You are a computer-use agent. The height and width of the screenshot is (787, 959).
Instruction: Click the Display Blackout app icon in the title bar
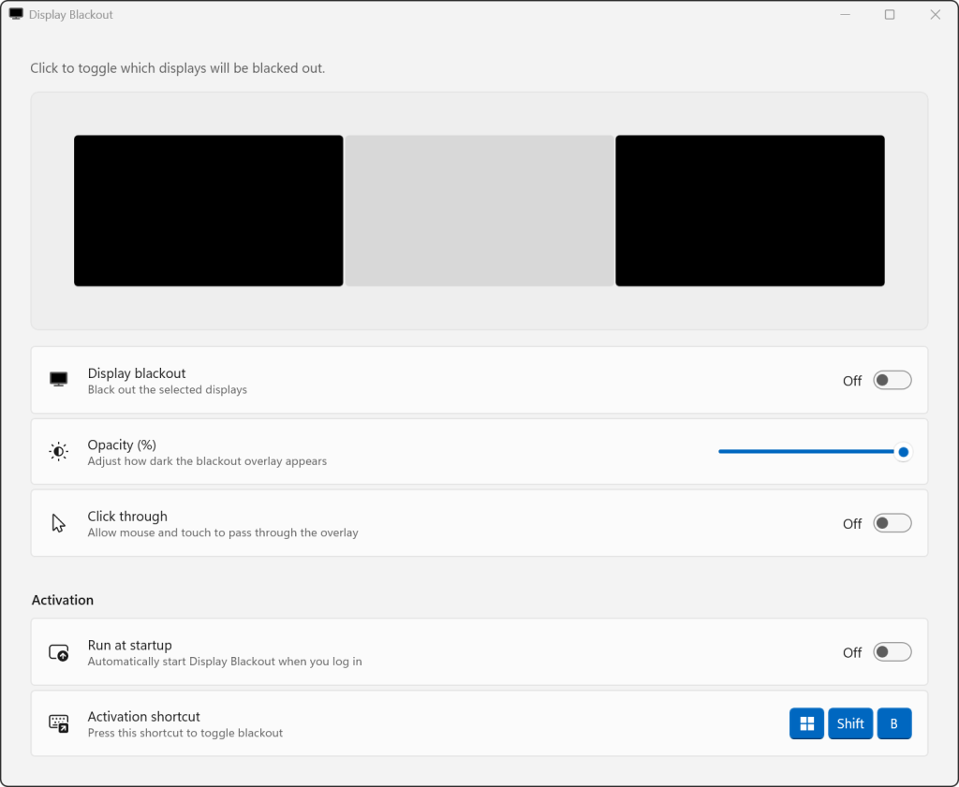[x=15, y=13]
